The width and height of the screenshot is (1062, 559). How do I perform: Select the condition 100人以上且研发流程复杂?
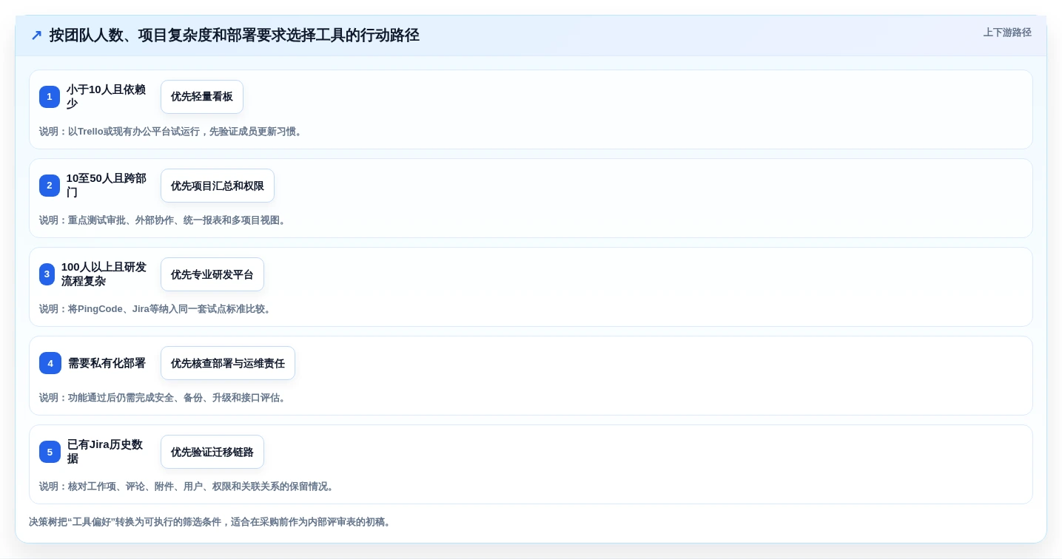click(104, 274)
